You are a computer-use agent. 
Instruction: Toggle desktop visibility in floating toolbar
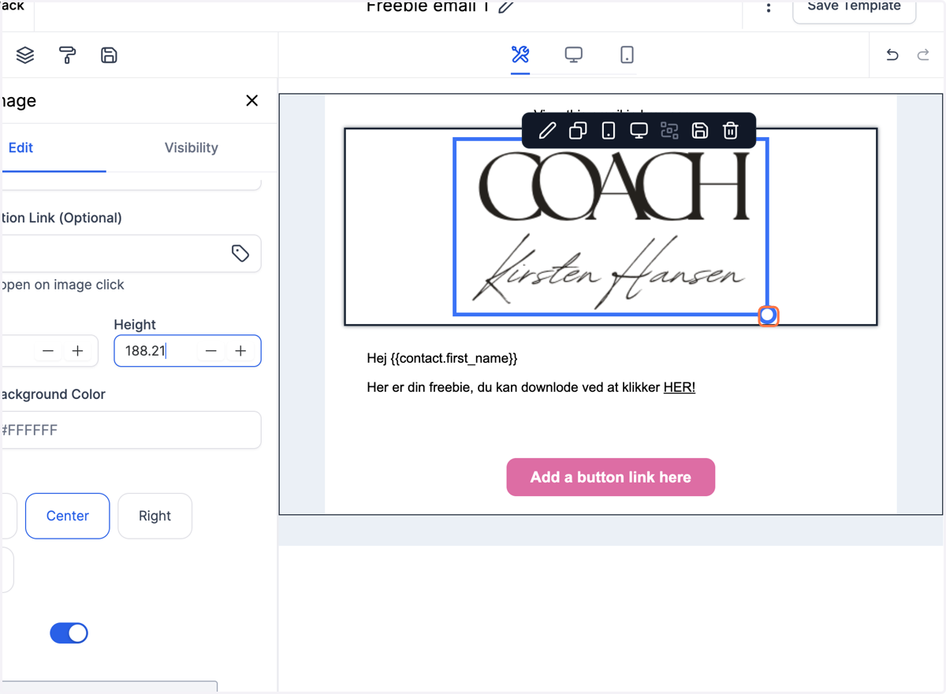tap(639, 130)
